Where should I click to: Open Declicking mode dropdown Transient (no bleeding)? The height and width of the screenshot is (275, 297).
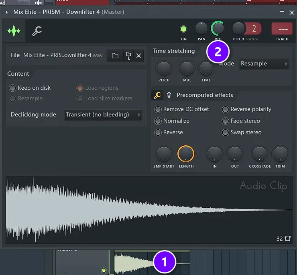[103, 114]
